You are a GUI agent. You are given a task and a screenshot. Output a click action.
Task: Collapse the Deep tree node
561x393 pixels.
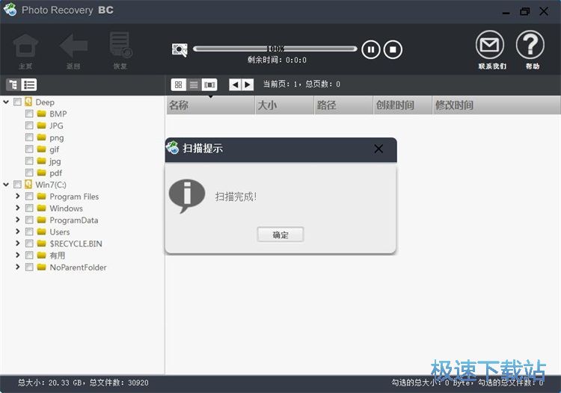point(6,102)
